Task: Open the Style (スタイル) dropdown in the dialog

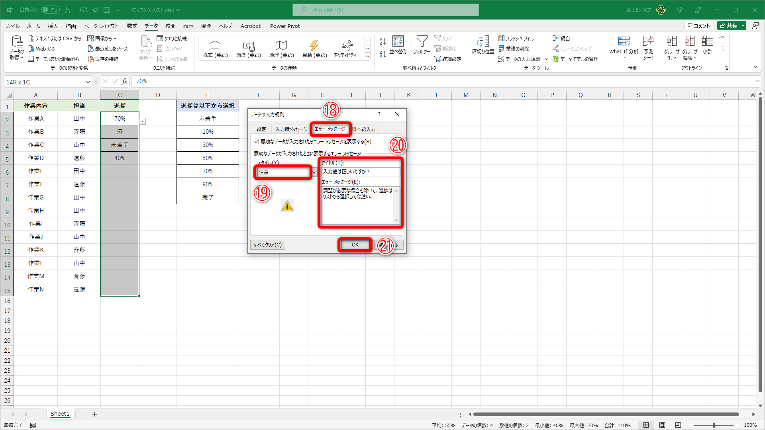Action: (x=314, y=172)
